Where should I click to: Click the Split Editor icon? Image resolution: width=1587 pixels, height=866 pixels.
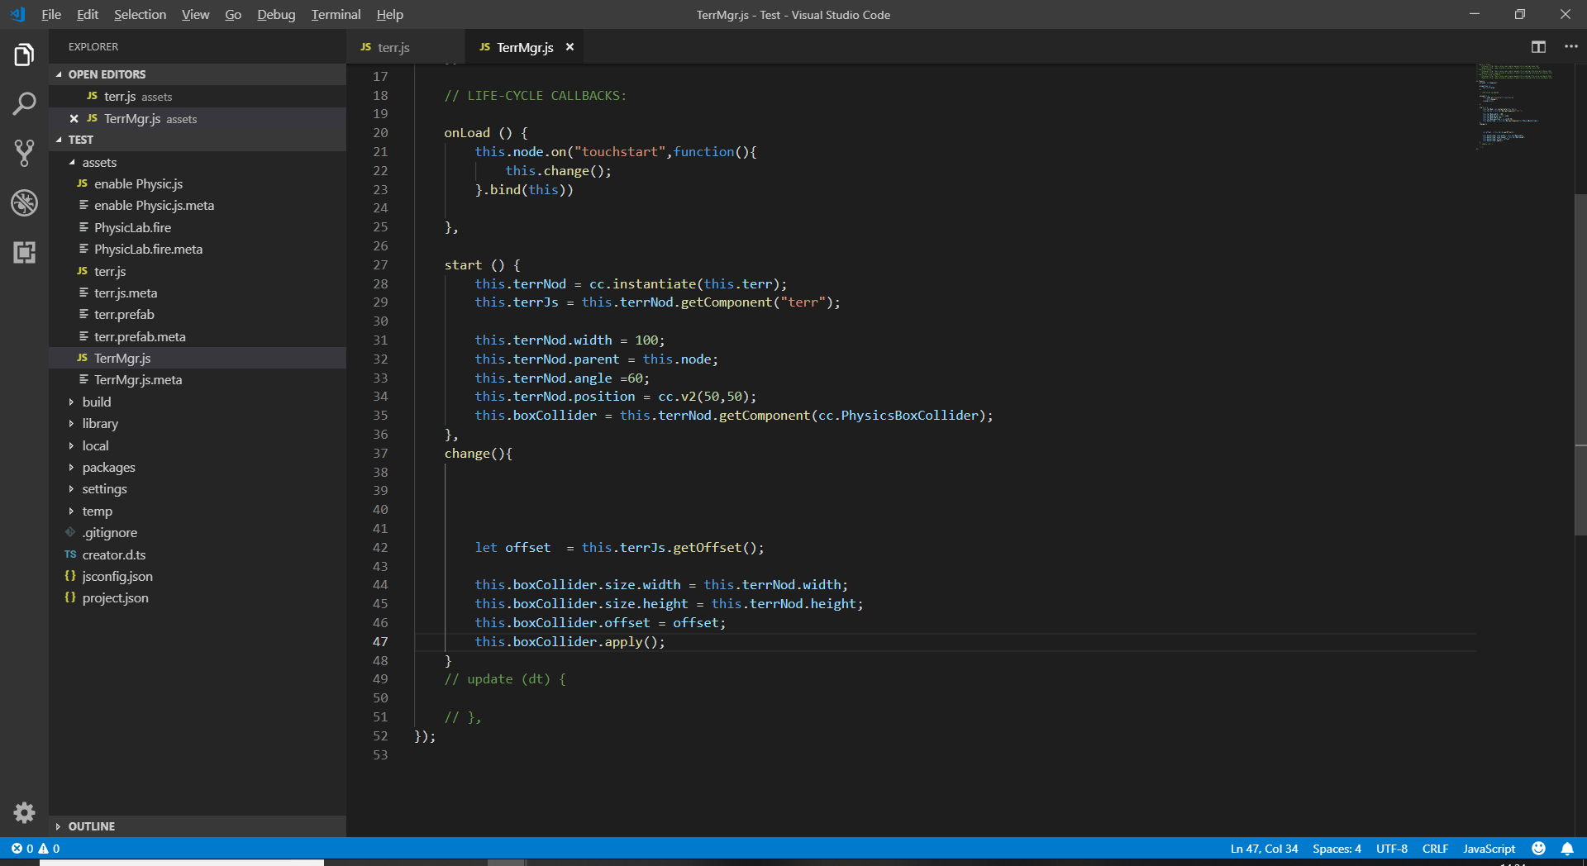pos(1538,47)
